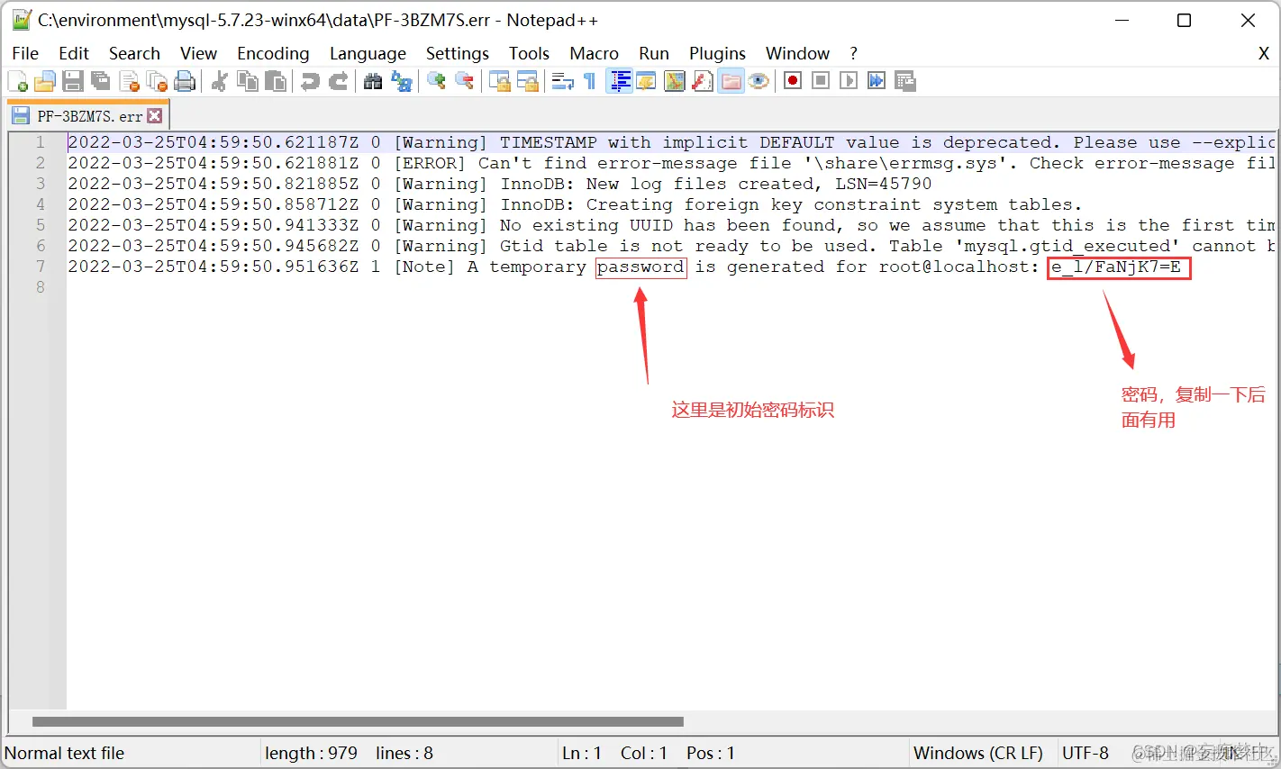Toggle the monitoring eye icon
This screenshot has width=1281, height=769.
759,82
